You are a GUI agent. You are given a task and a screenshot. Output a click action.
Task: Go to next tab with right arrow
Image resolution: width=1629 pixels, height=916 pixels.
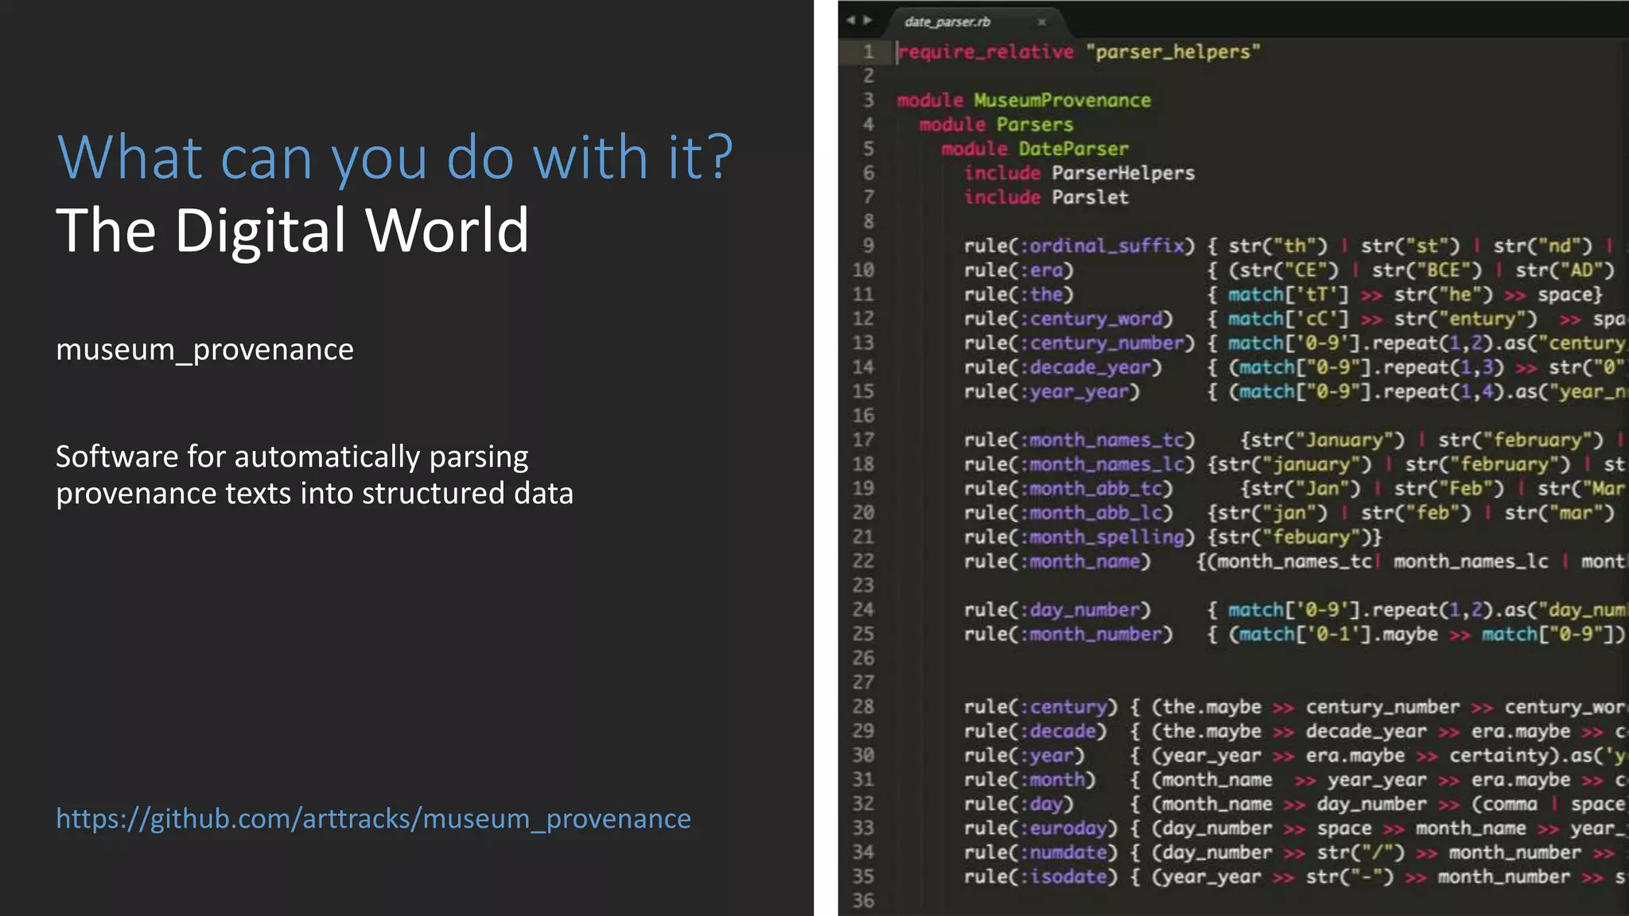(867, 20)
